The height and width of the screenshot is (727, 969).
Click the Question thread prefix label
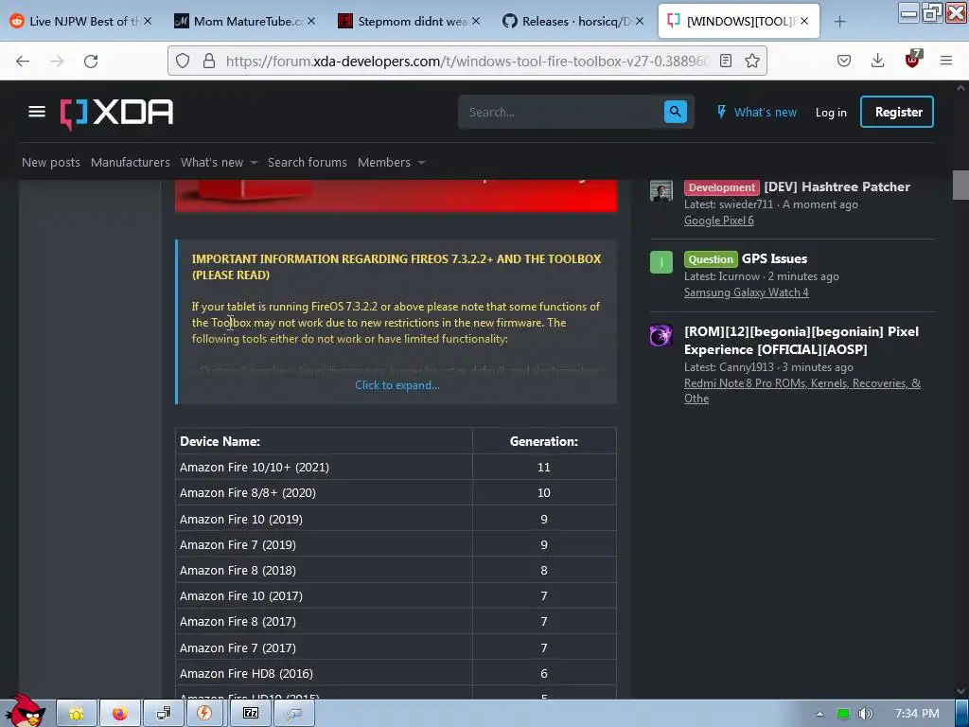(711, 259)
